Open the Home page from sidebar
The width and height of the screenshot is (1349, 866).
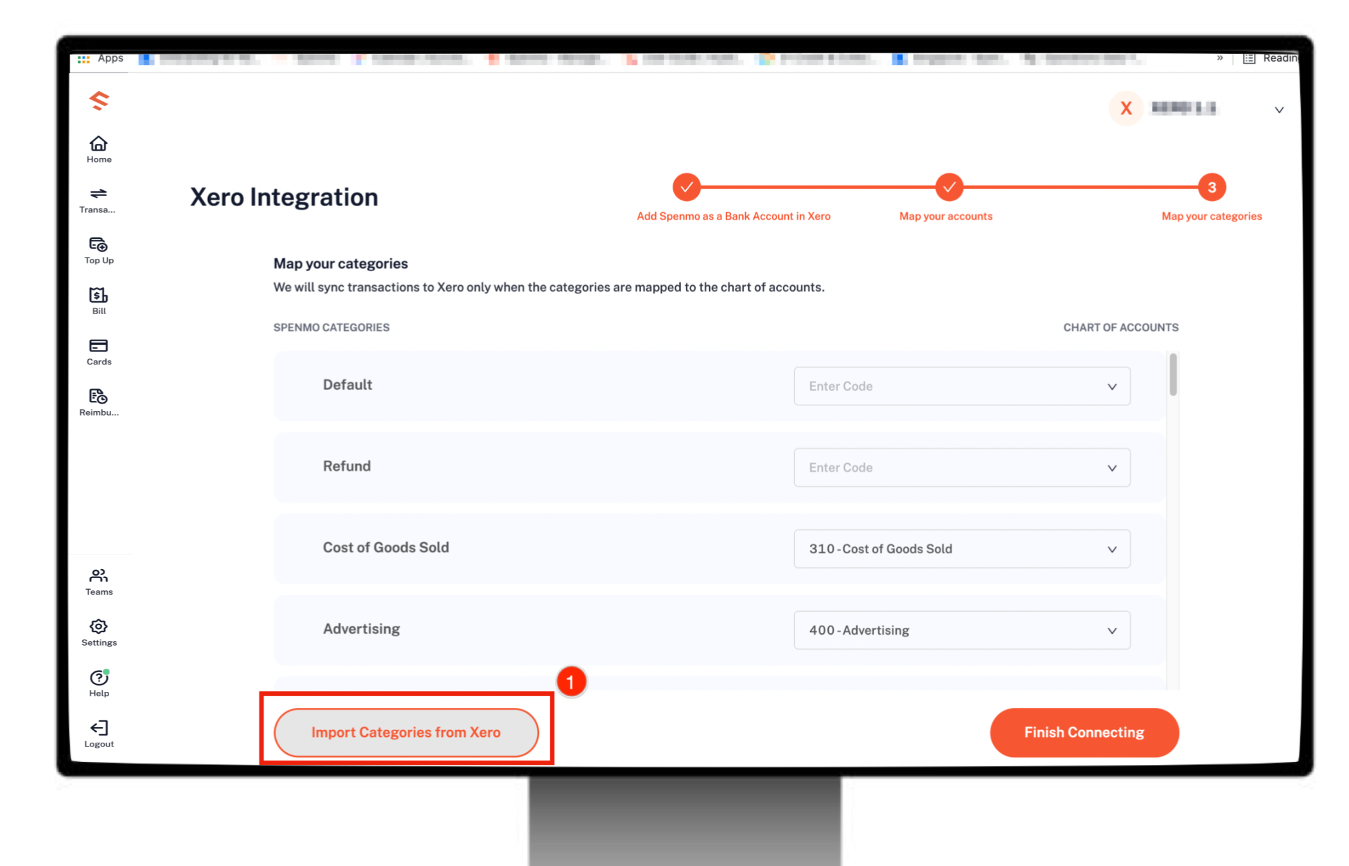[99, 150]
